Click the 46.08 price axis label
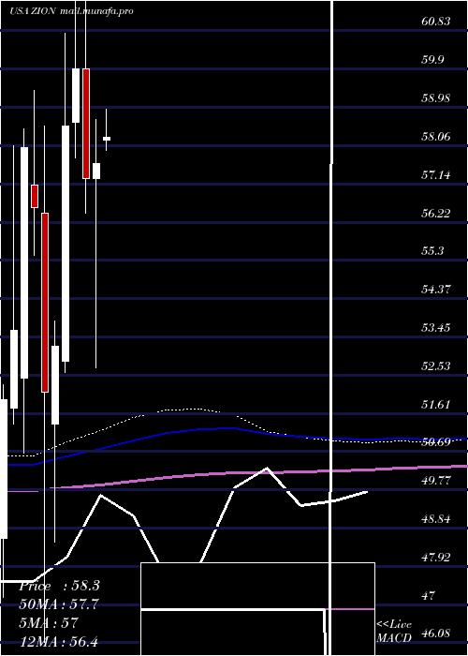The height and width of the screenshot is (656, 468). (435, 634)
